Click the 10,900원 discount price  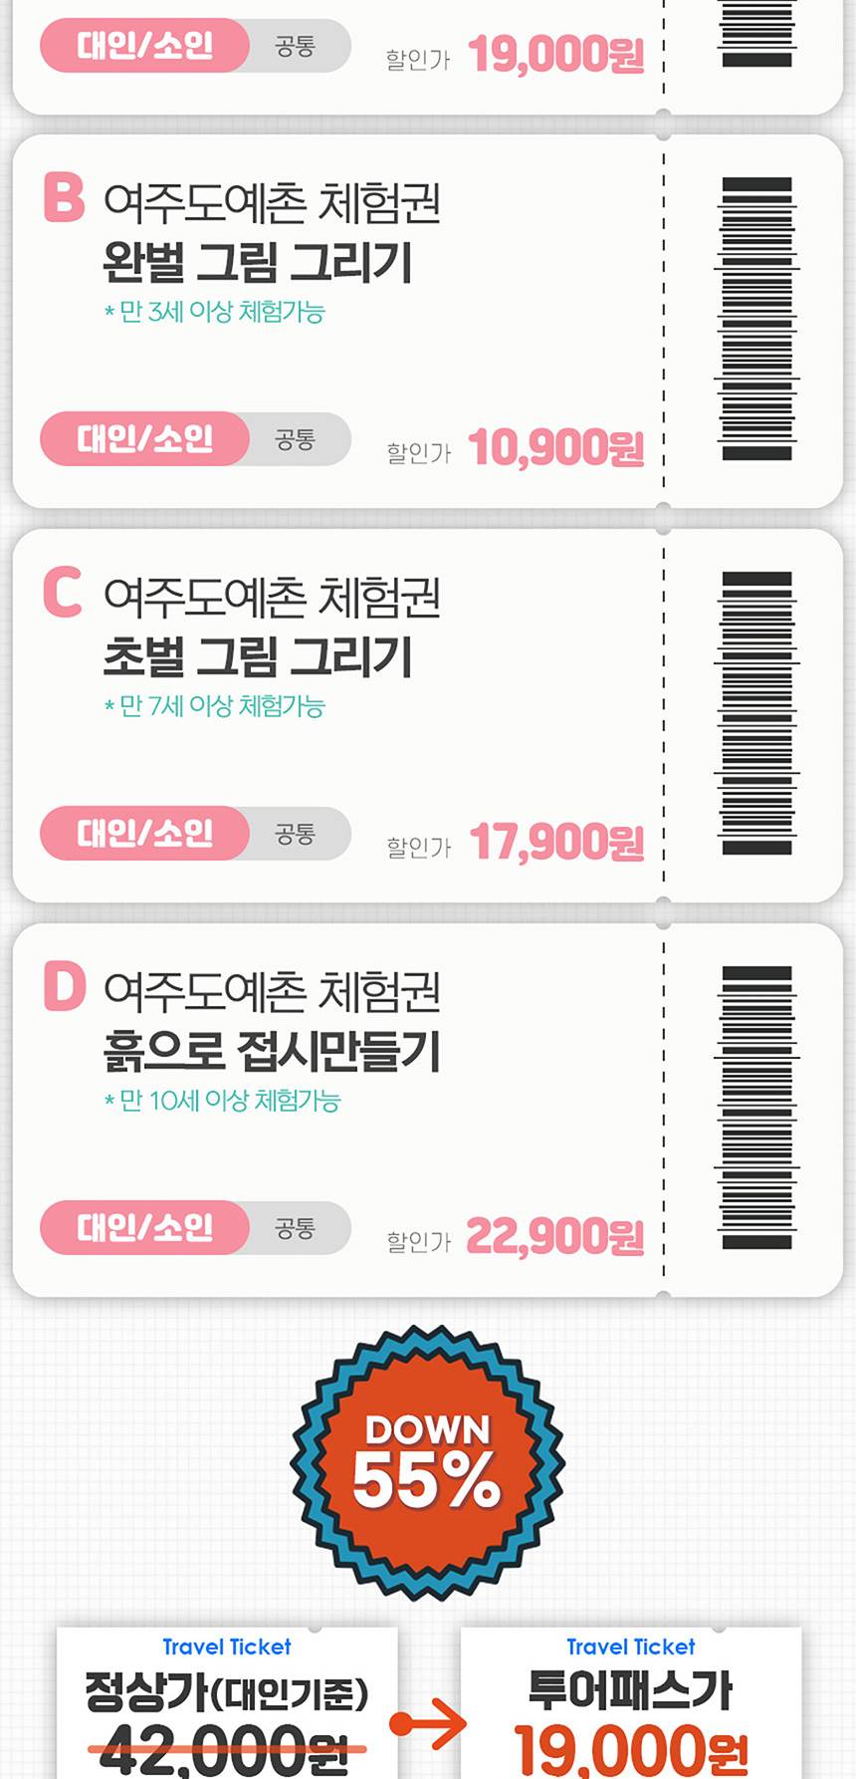[x=555, y=448]
